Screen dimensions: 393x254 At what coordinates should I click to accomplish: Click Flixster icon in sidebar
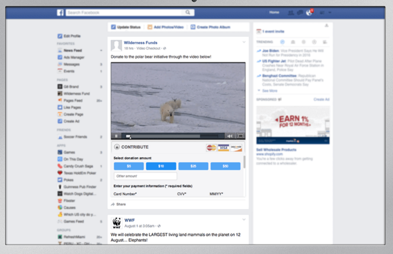coord(60,201)
